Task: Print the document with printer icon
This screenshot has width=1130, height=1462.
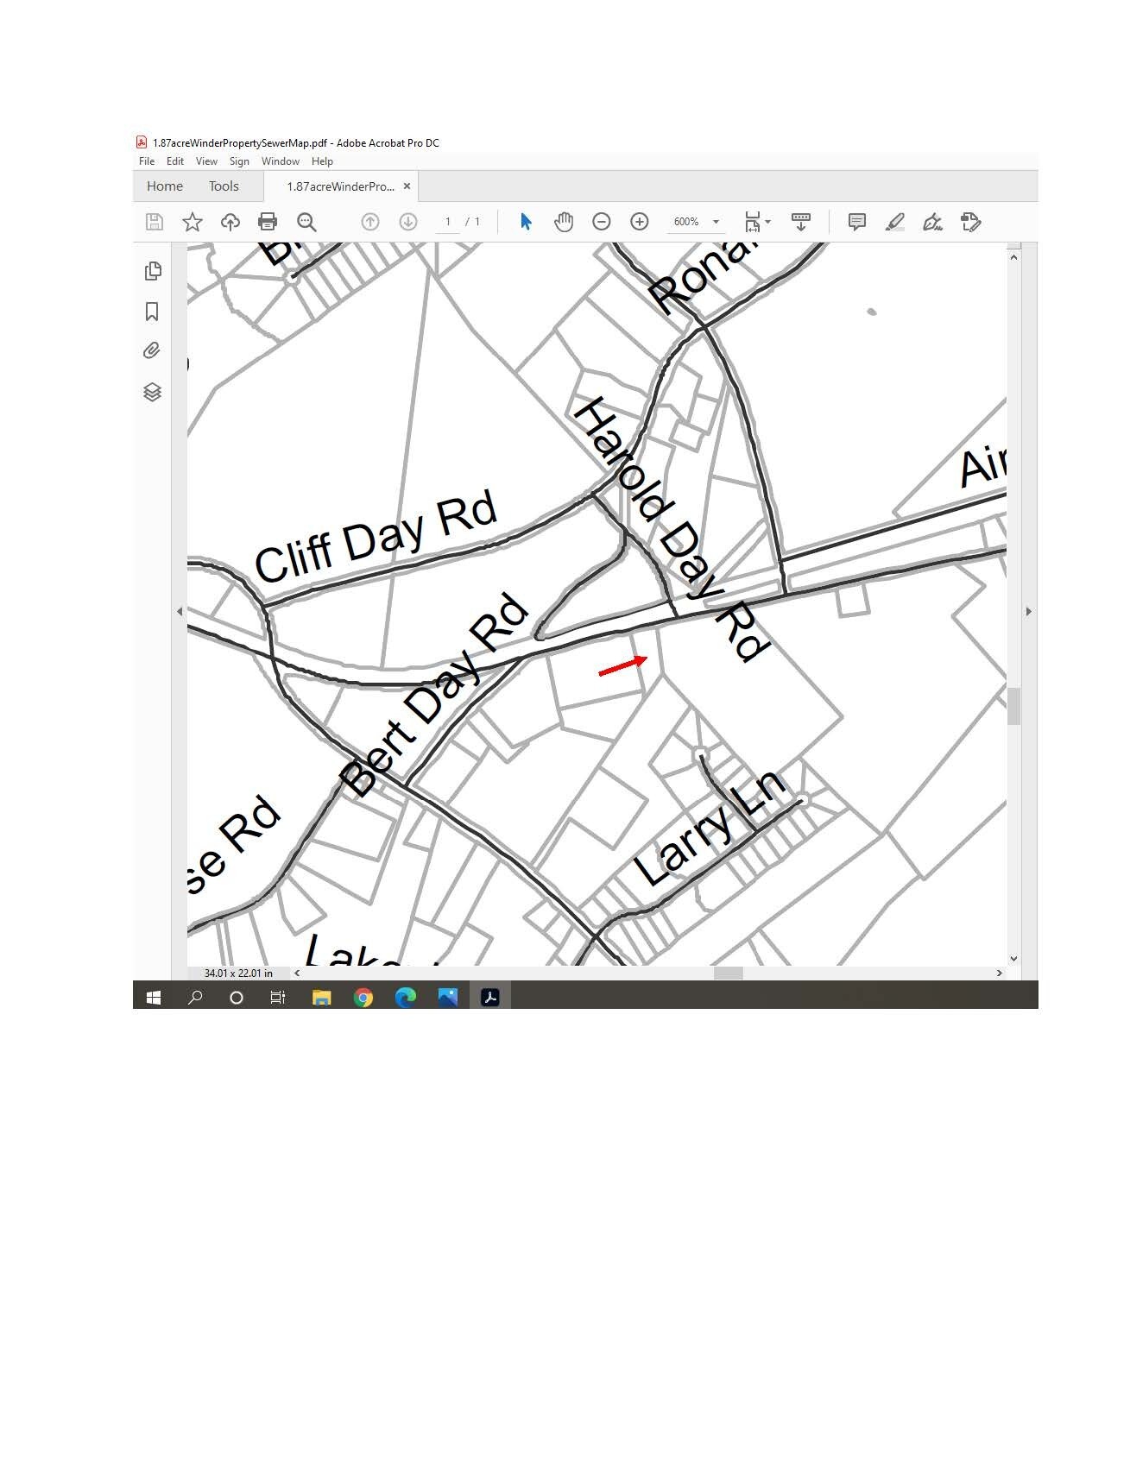Action: coord(268,222)
